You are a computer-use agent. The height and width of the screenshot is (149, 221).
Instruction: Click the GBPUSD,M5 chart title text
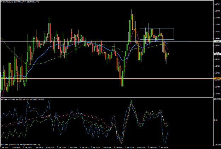[x=8, y=2]
